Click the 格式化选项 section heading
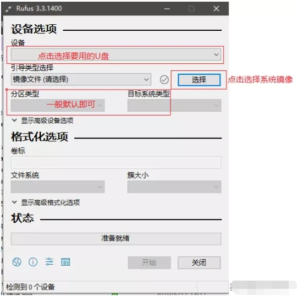The height and width of the screenshot is (296, 298). coord(40,136)
